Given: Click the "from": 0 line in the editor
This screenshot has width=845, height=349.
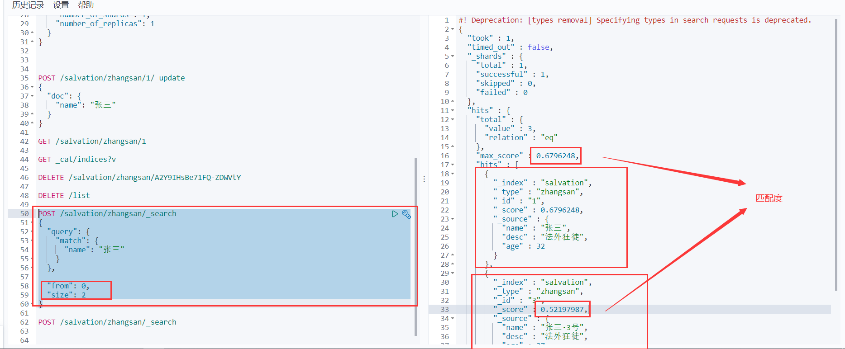Looking at the screenshot, I should point(68,286).
